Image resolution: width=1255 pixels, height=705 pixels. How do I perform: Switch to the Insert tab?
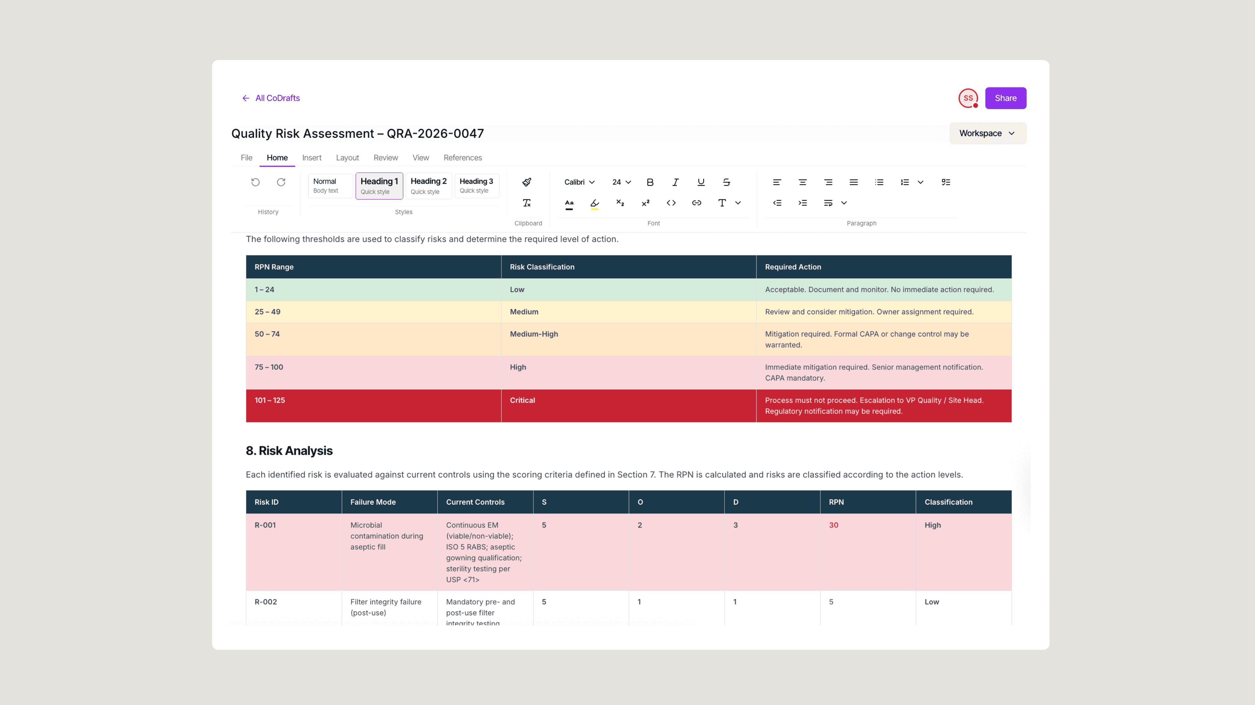click(311, 158)
